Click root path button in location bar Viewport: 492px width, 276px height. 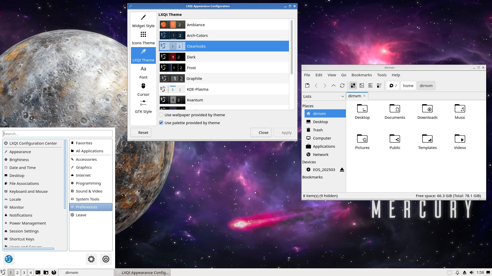point(393,86)
